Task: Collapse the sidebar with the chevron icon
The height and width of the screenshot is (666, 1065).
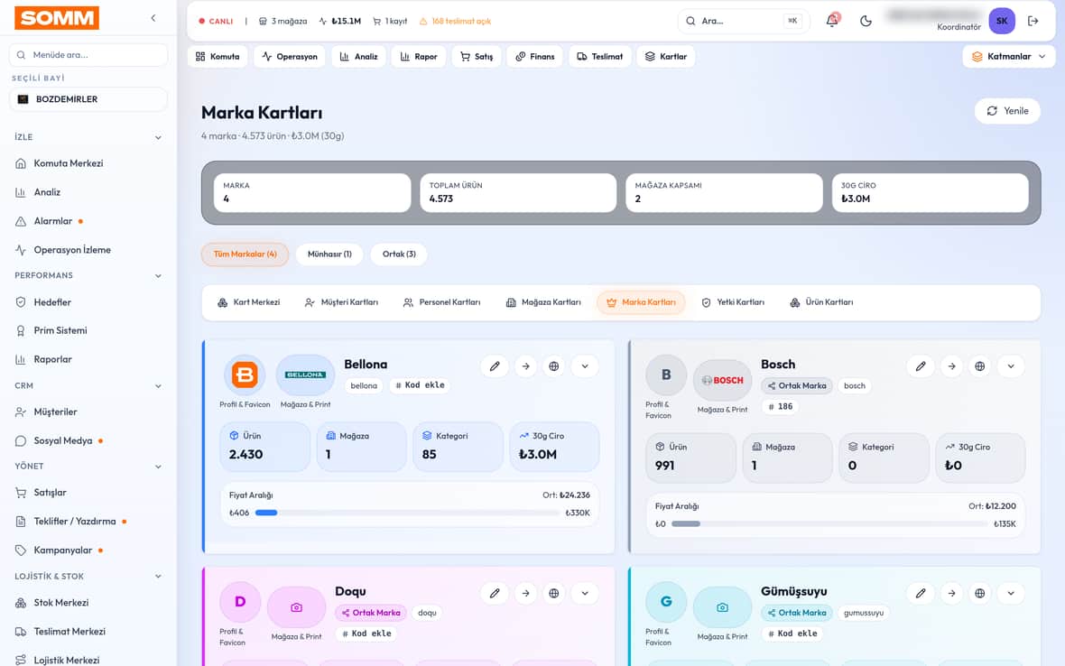Action: (x=153, y=18)
